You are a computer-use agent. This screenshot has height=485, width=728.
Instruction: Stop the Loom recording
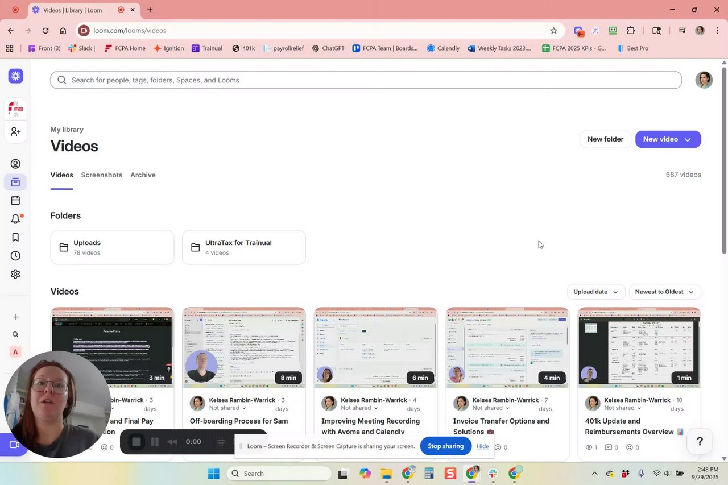pyautogui.click(x=136, y=442)
